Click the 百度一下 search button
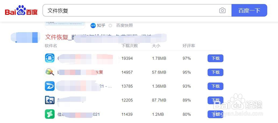 [249, 10]
